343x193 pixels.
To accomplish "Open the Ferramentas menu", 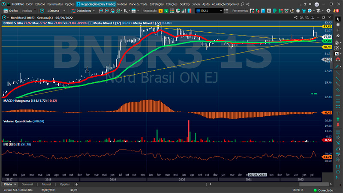I will point(55,4).
